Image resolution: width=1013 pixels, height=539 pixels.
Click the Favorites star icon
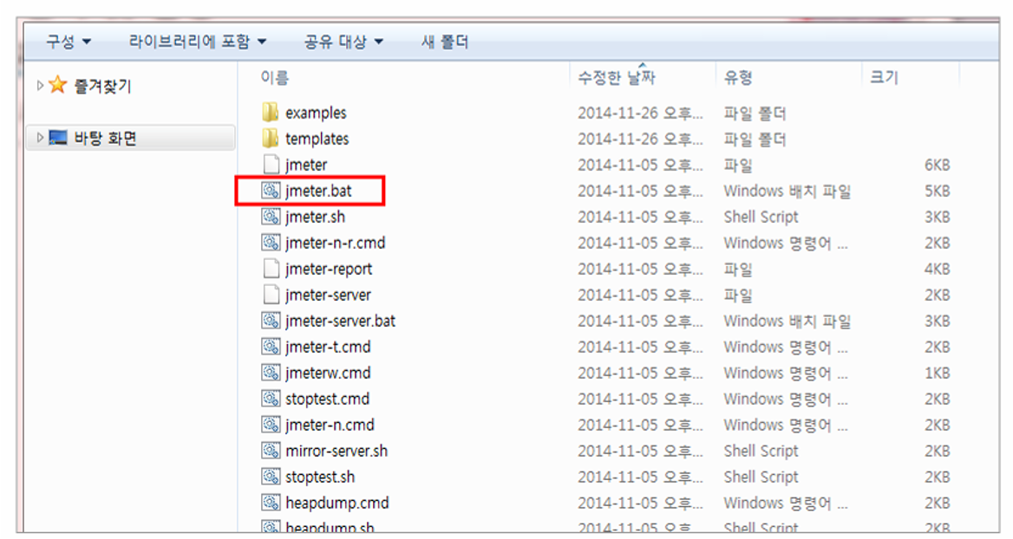[57, 85]
